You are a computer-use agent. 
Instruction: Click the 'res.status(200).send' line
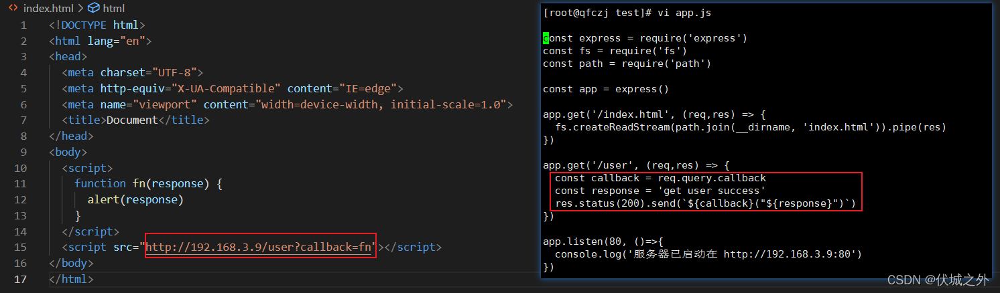[705, 203]
